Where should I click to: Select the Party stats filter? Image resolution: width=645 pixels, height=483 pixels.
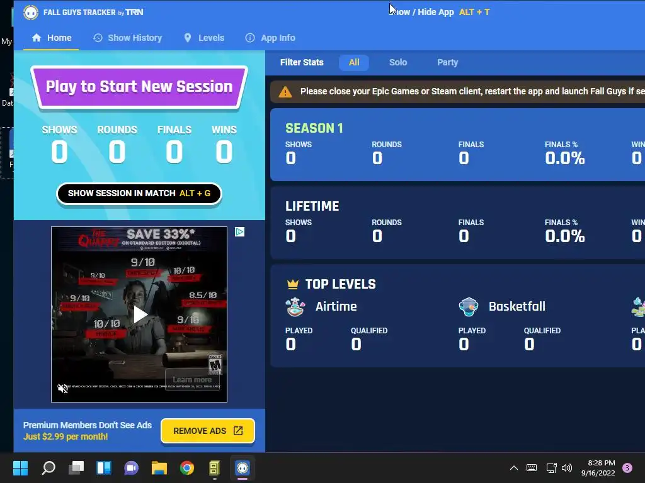447,62
